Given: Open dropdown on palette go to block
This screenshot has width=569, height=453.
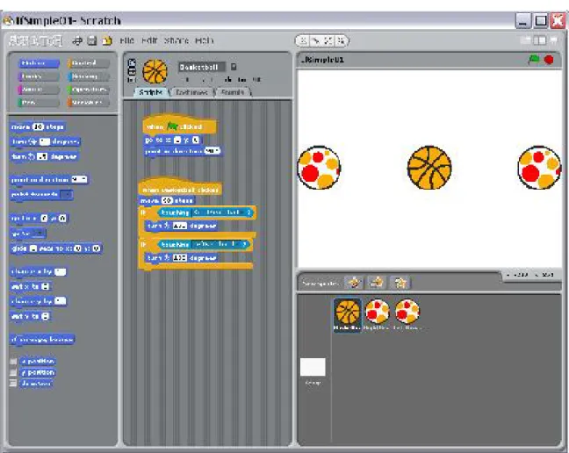Looking at the screenshot, I should click(39, 234).
